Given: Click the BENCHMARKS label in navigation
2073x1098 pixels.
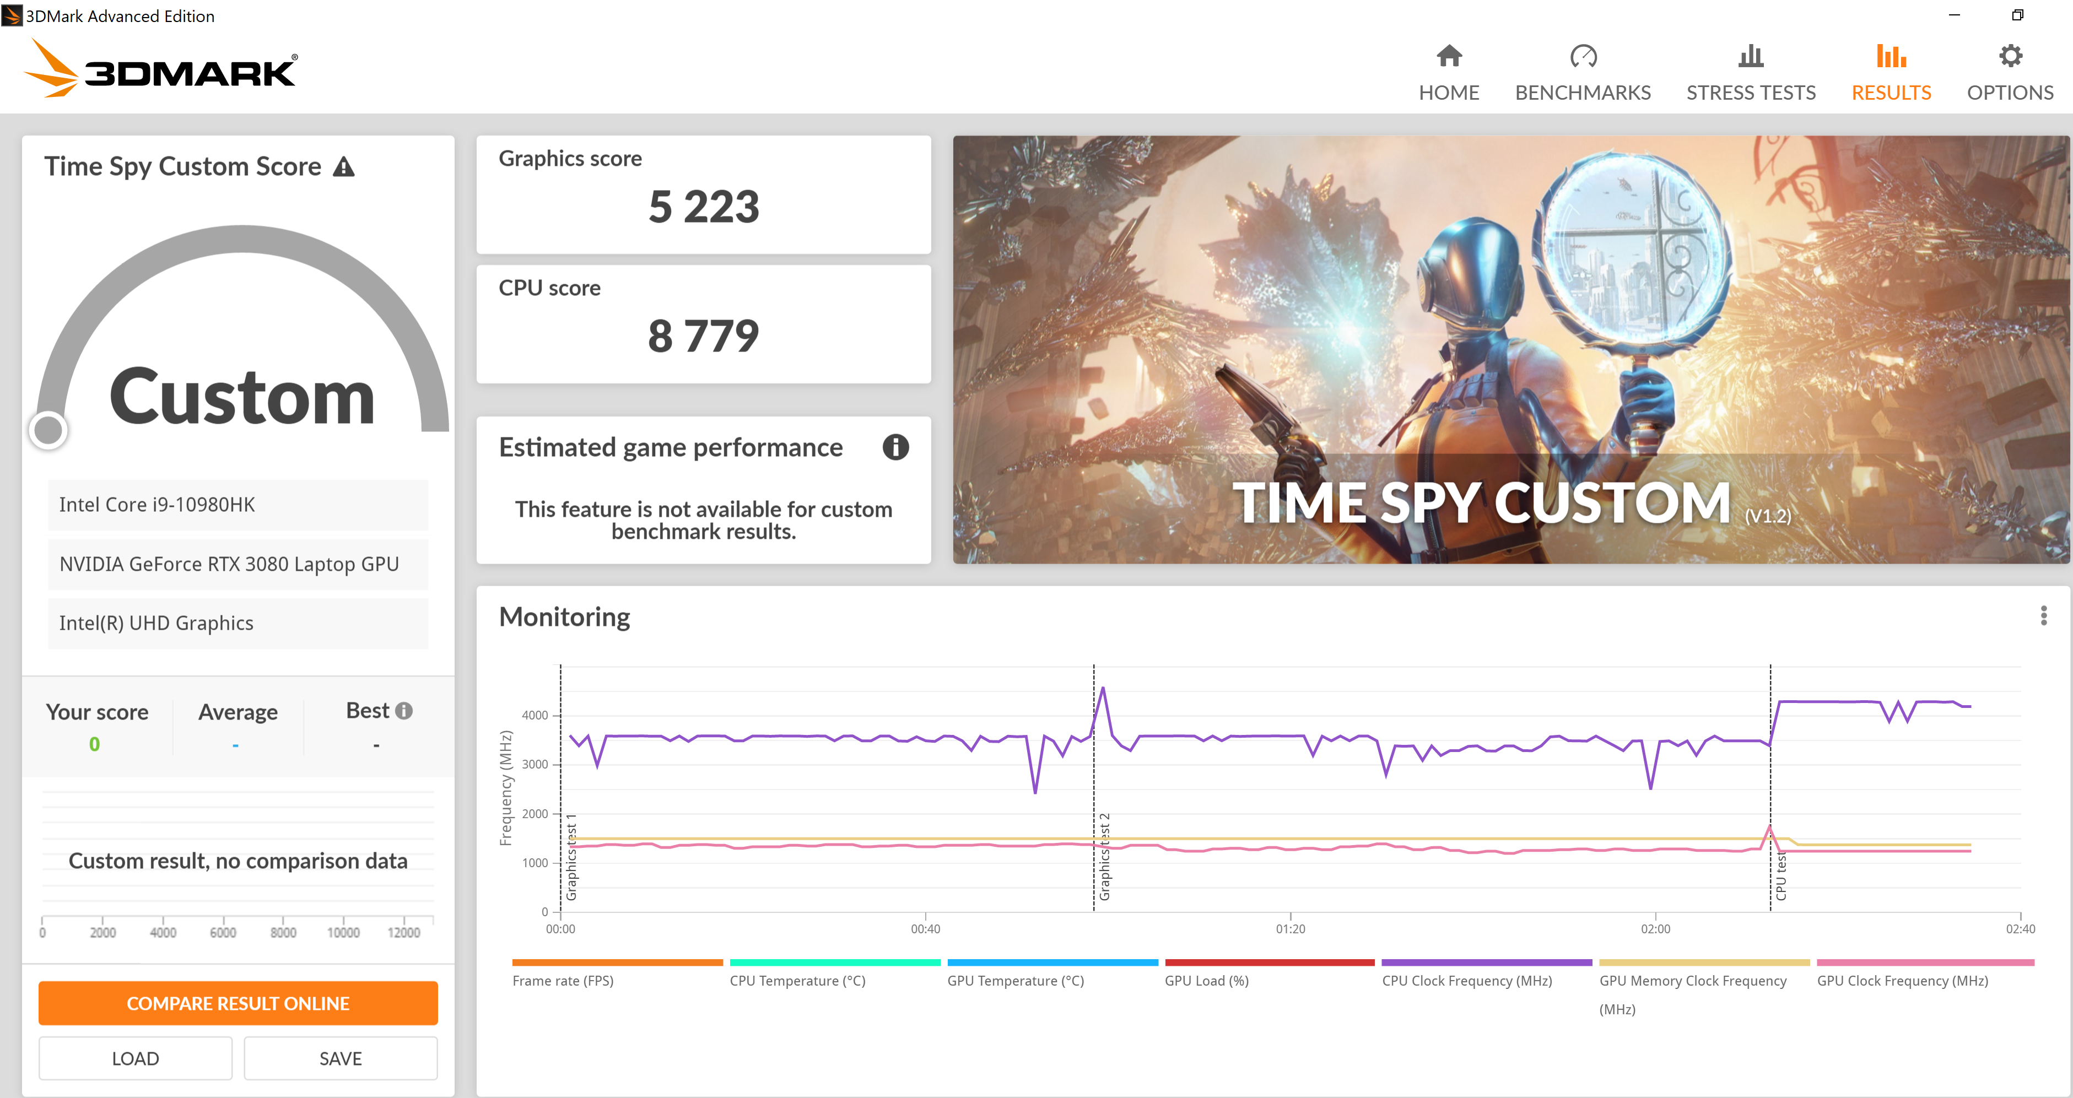Looking at the screenshot, I should [x=1583, y=93].
